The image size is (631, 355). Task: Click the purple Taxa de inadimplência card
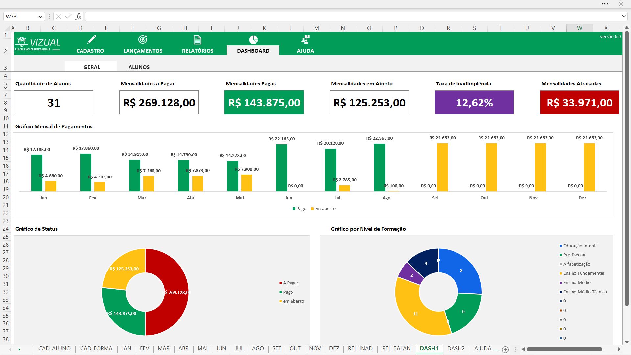(474, 103)
